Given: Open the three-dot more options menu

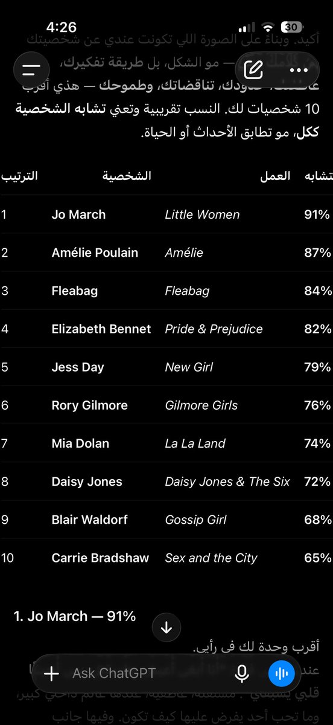Looking at the screenshot, I should tap(299, 69).
